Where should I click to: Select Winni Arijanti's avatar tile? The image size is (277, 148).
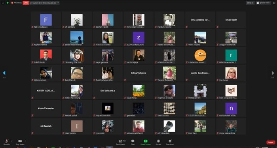(200, 37)
